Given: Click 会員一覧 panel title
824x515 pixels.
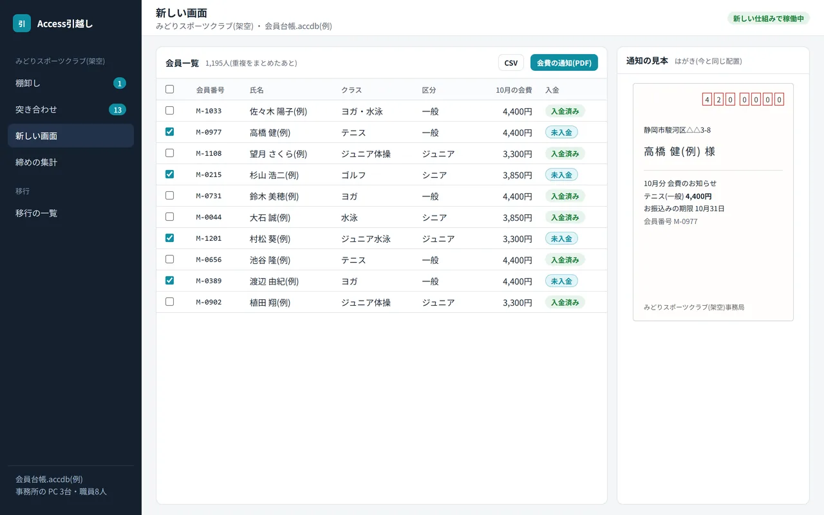Looking at the screenshot, I should pos(182,63).
